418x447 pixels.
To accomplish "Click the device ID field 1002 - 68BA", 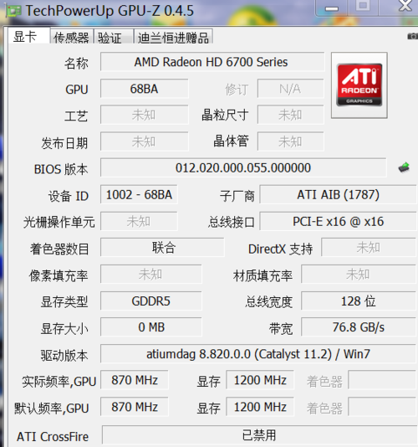I will (x=139, y=195).
